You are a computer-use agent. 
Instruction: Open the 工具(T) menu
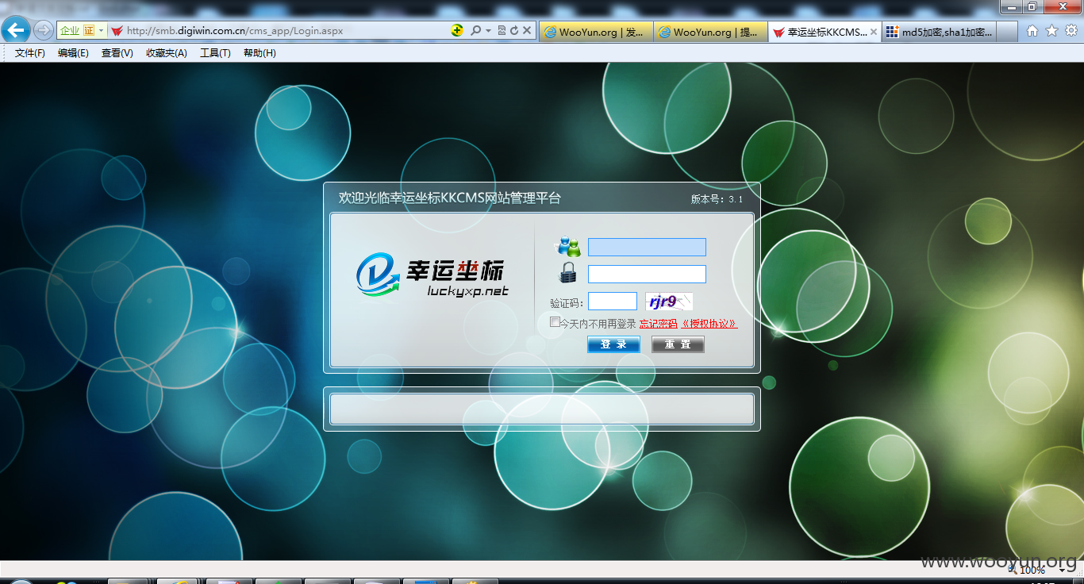point(215,53)
